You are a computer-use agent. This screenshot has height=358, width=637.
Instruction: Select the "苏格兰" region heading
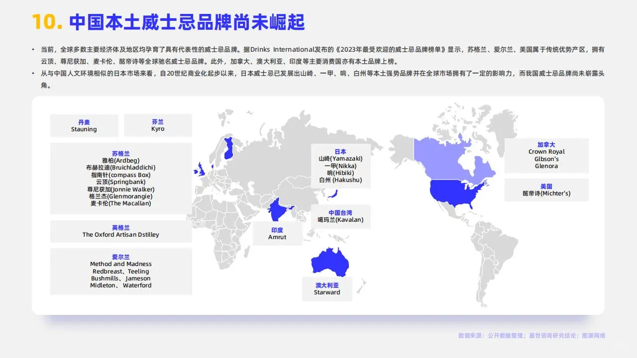click(x=120, y=154)
